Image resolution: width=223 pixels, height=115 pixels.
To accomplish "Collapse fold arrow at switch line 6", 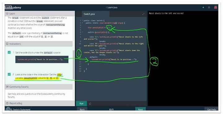I will (82, 32).
